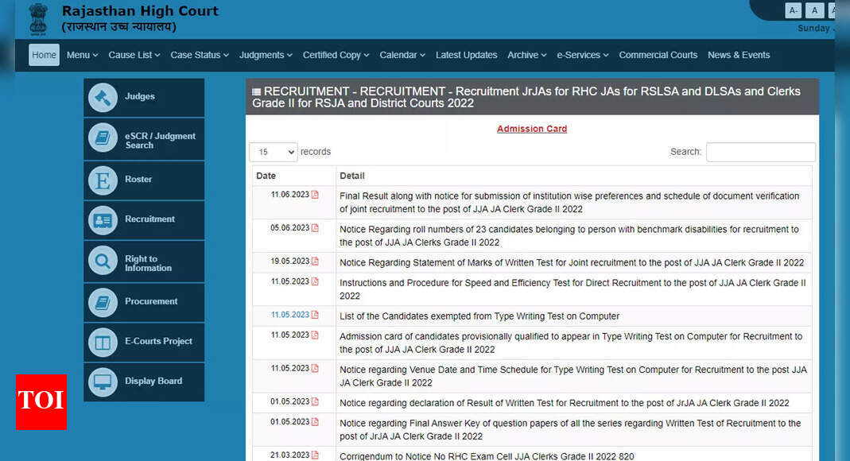Open the News & Events menu item
Viewport: 850px width, 461px height.
(x=739, y=54)
